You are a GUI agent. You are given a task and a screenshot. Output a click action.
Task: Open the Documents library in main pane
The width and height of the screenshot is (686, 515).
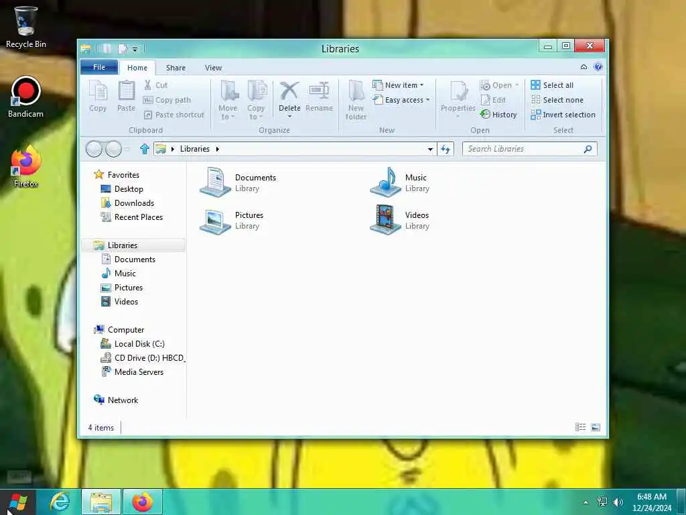[x=238, y=182]
